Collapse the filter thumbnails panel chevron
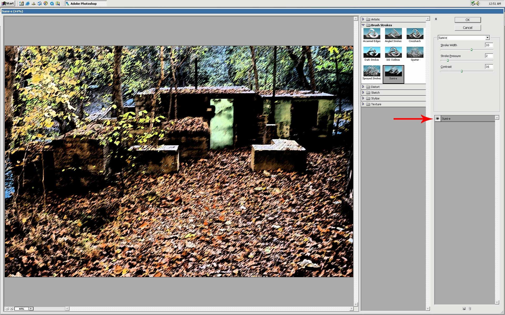505x315 pixels. pyautogui.click(x=436, y=19)
